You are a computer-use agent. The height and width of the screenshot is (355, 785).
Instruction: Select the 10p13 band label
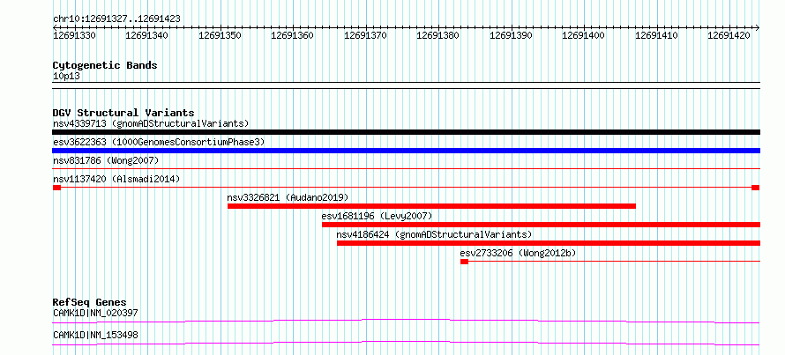[66, 77]
